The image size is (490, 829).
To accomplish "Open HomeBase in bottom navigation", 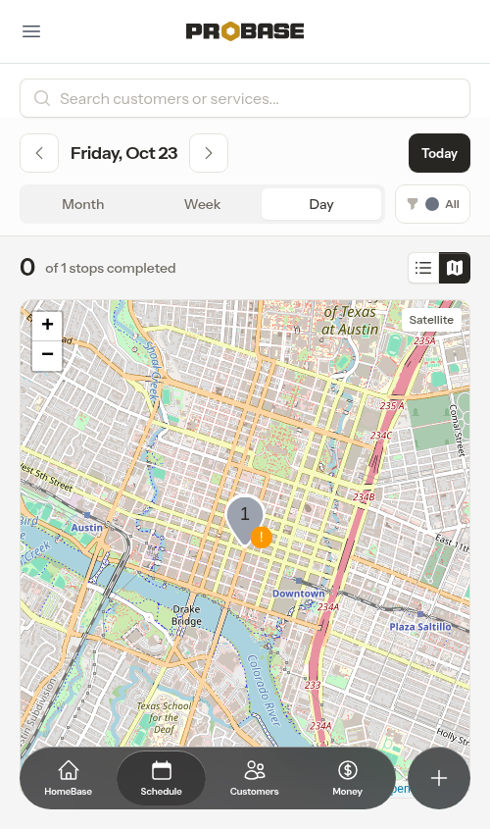I will [69, 778].
